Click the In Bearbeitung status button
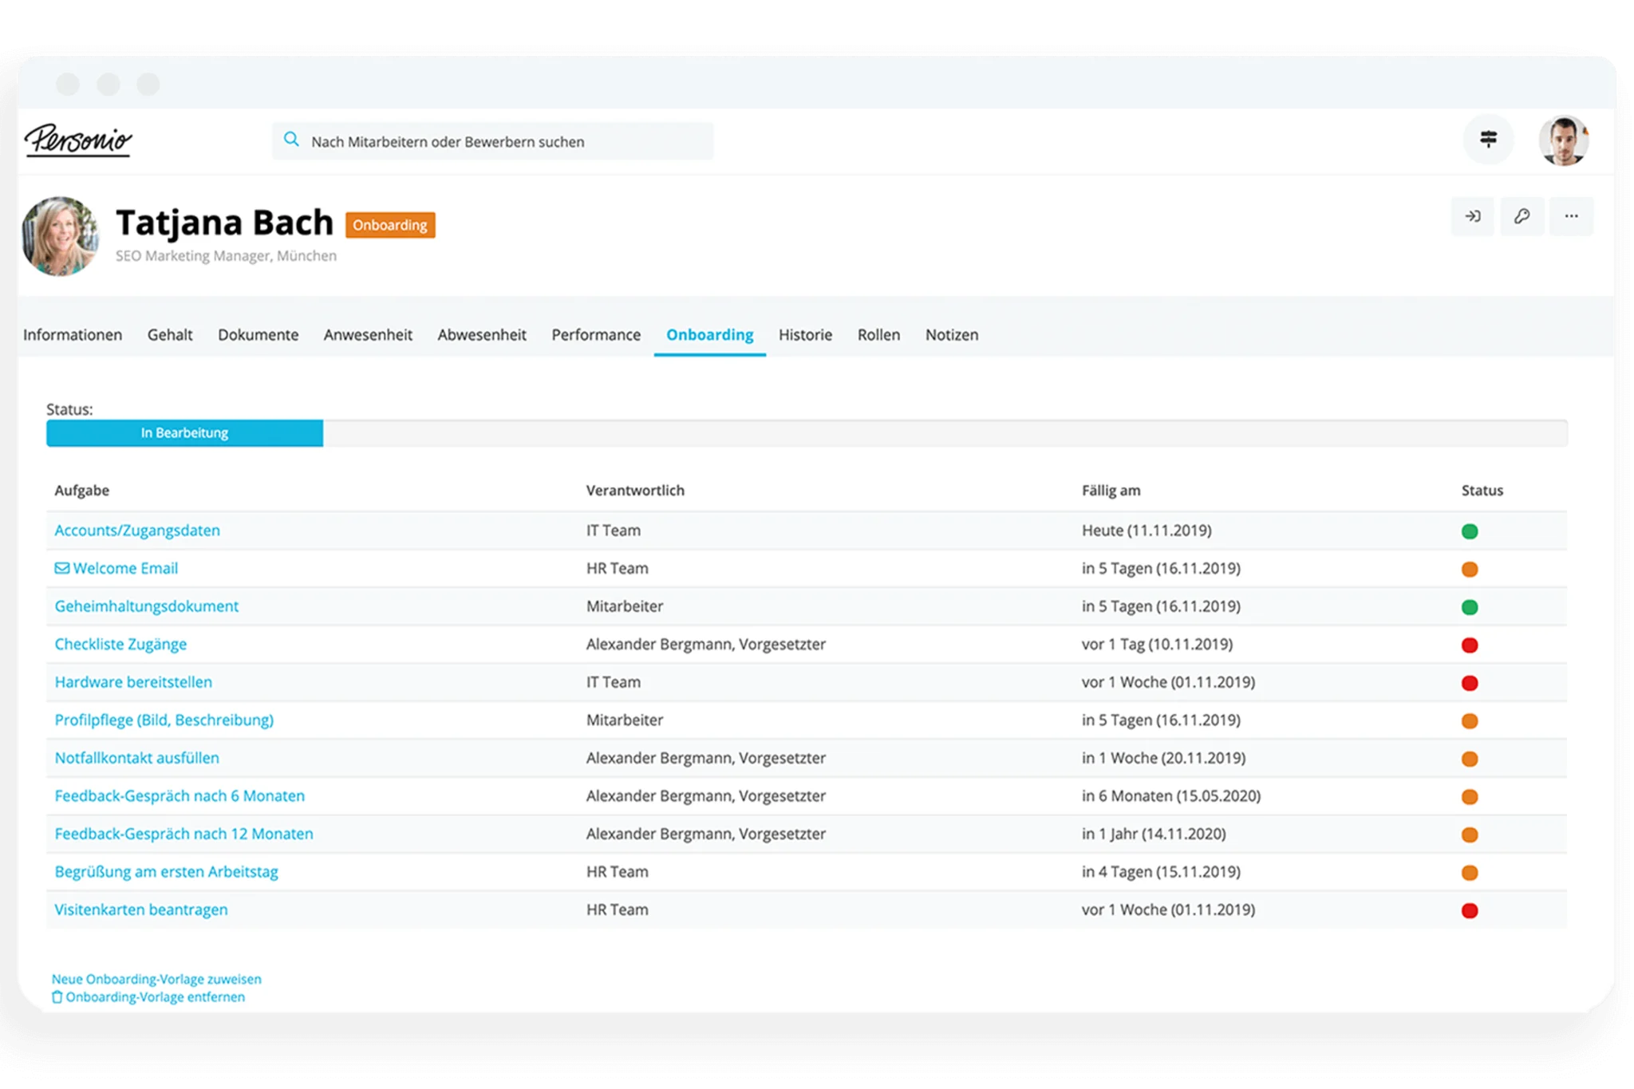 (x=184, y=432)
